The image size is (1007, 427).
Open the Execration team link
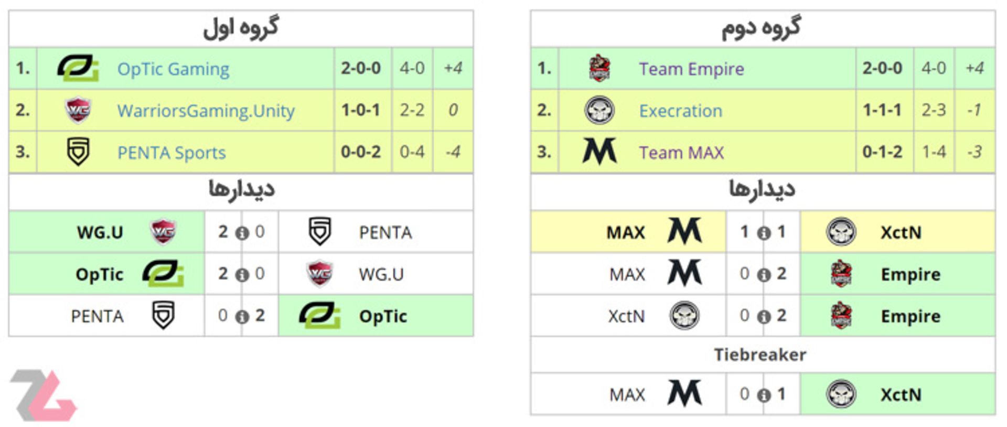pos(680,111)
